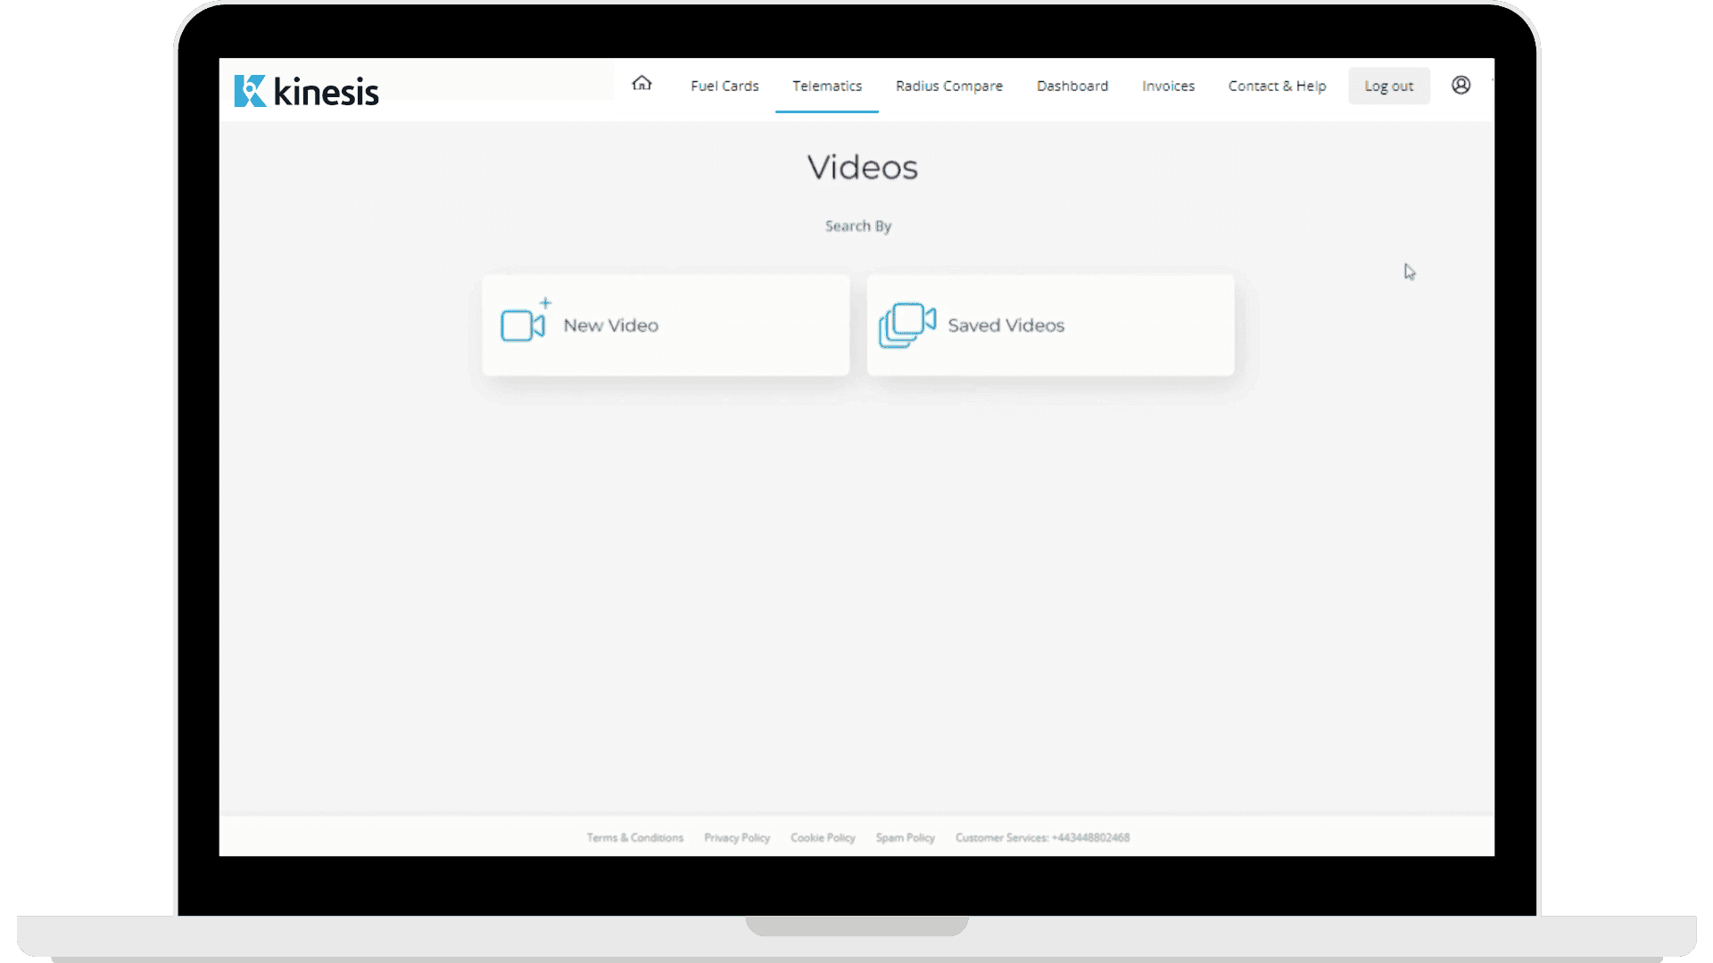
Task: Click the home icon in navigation bar
Action: 641,84
